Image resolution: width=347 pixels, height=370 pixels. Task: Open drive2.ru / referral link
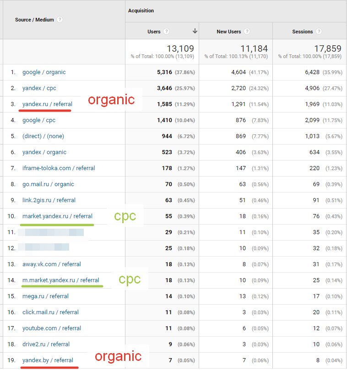[46, 344]
